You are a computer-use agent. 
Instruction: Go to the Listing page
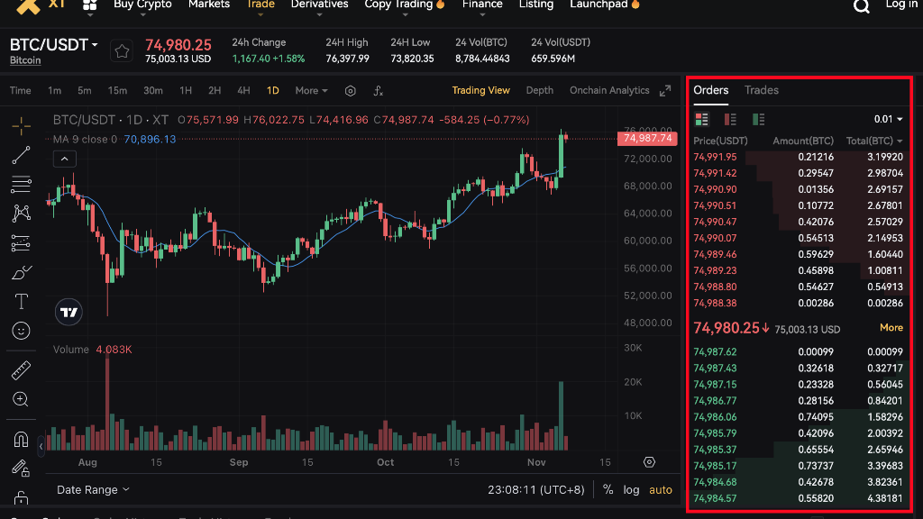pos(536,5)
